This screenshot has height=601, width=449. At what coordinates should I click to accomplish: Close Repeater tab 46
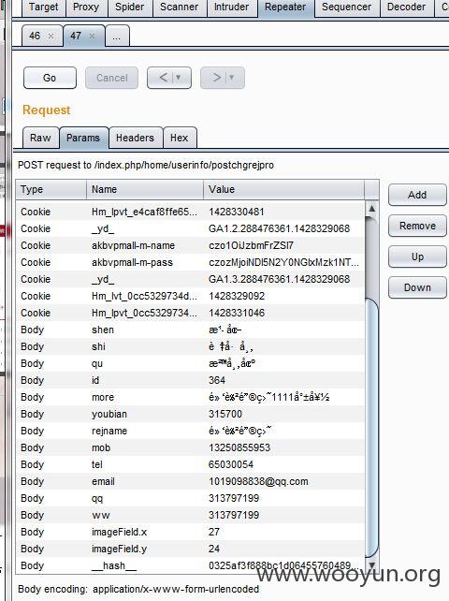pyautogui.click(x=51, y=36)
